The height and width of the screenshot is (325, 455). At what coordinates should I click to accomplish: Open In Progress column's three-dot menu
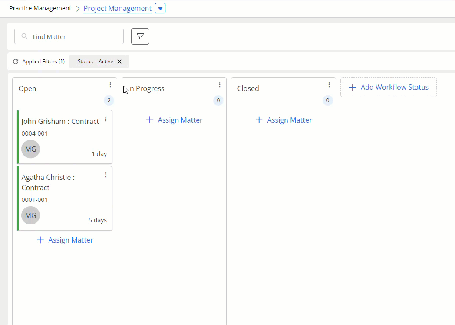tap(220, 84)
